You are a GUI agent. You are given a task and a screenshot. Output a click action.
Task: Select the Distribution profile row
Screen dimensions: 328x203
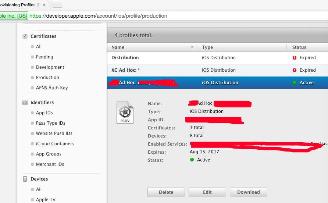[x=217, y=58]
